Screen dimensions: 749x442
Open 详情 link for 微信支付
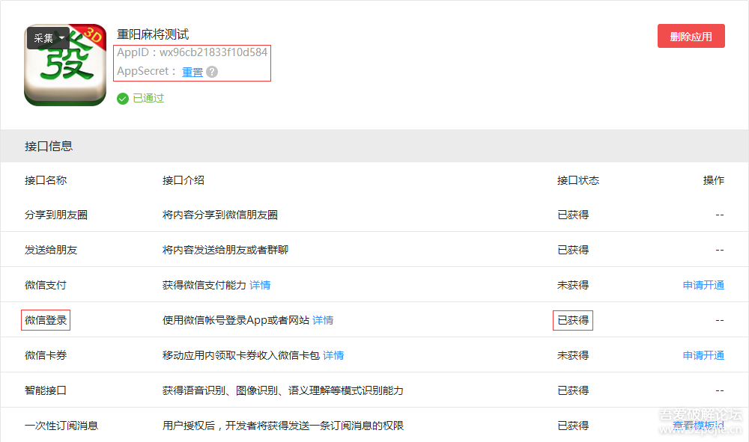point(260,285)
